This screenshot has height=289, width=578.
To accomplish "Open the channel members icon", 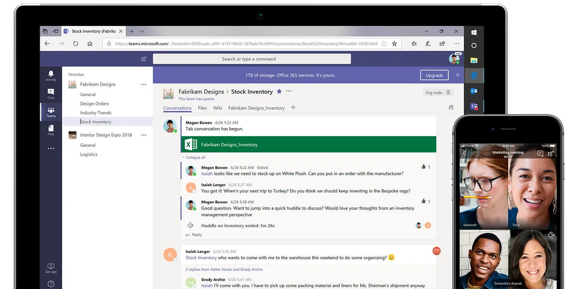I will [x=451, y=107].
